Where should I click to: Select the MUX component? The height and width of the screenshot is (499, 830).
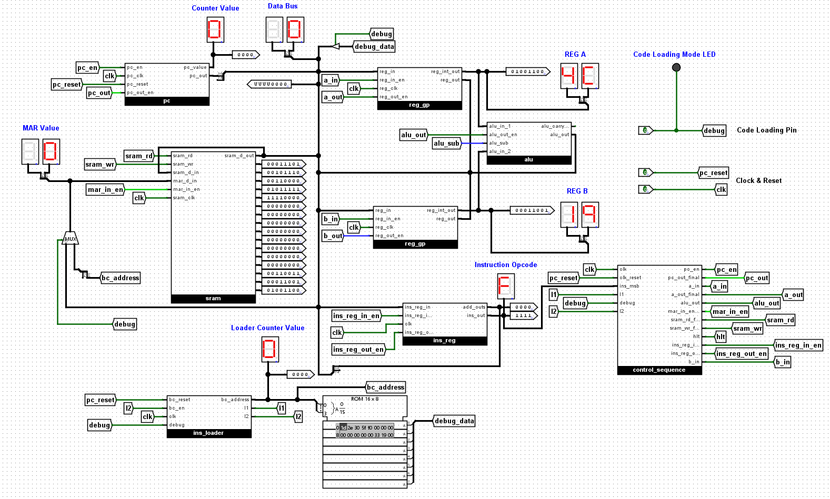point(71,238)
